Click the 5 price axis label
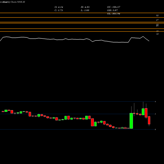 tap(155, 114)
